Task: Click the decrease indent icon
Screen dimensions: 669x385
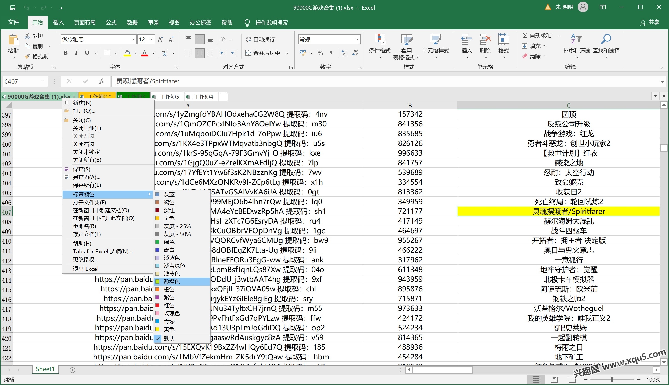Action: (x=223, y=53)
